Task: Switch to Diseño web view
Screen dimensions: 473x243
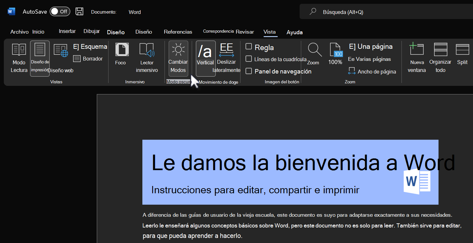Action: click(60, 58)
